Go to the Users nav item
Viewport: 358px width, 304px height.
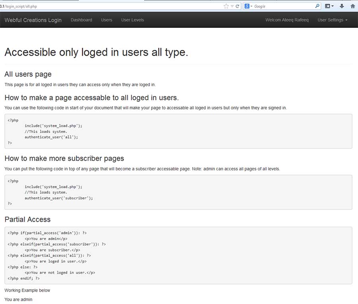point(107,20)
